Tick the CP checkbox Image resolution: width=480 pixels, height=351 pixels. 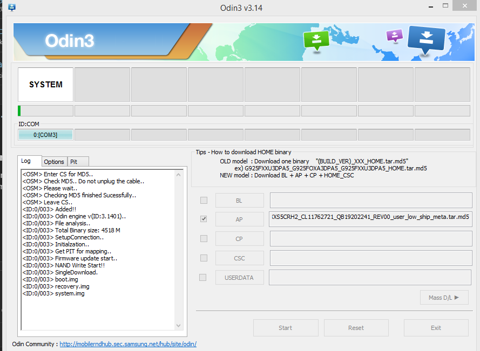click(204, 238)
